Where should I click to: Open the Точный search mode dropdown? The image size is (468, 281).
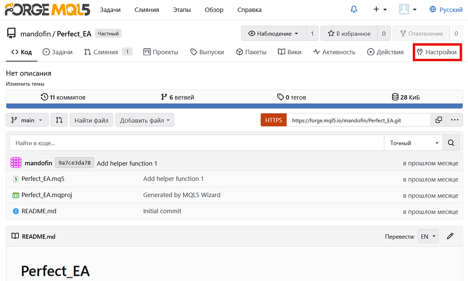(413, 143)
